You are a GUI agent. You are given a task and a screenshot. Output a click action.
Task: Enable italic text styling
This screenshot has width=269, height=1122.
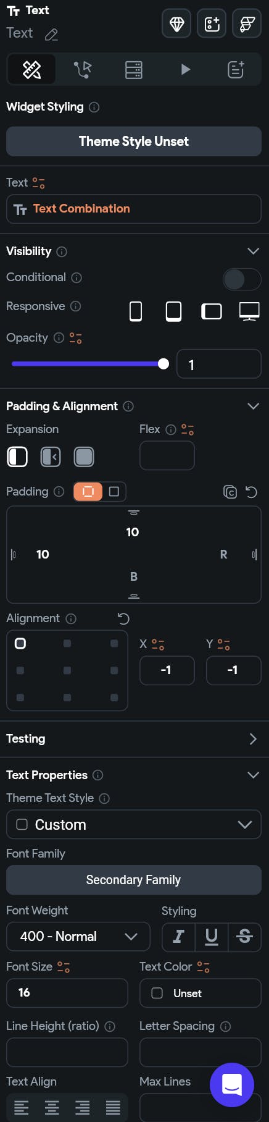tap(178, 937)
